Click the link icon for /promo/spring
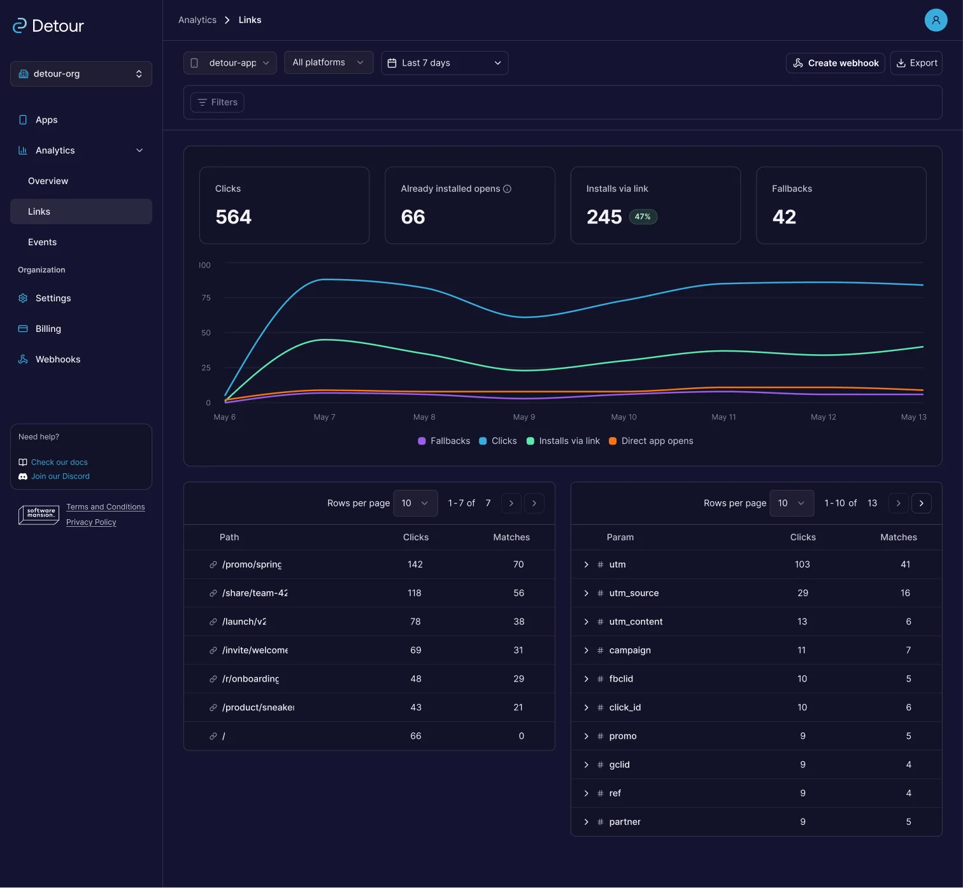The height and width of the screenshot is (888, 963). pos(213,564)
